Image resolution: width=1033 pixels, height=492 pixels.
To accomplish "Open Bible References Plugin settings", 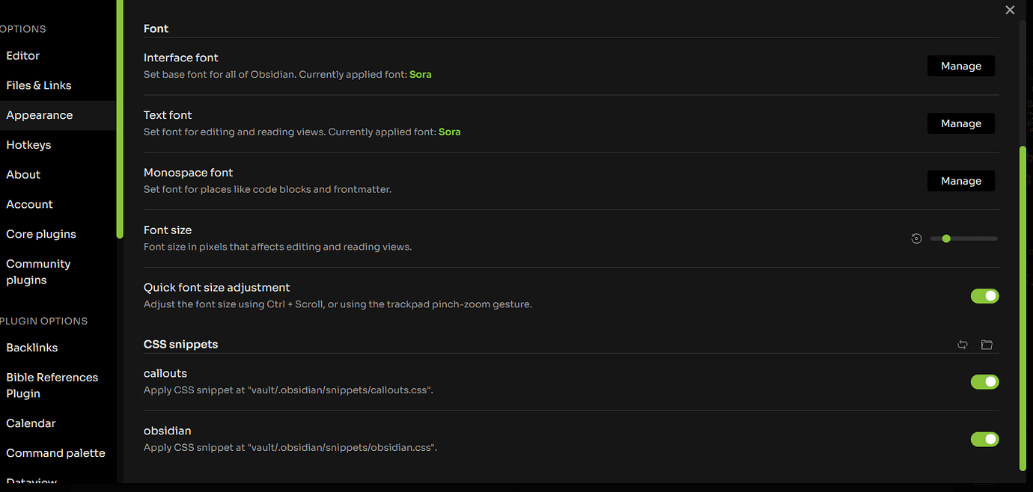I will 52,385.
